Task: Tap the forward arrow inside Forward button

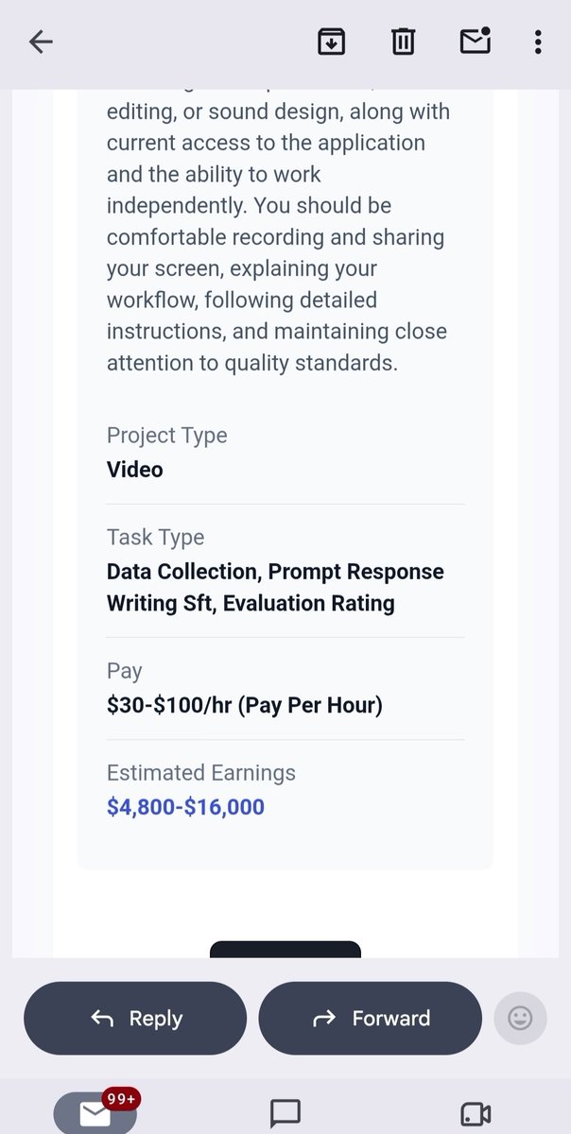Action: coord(324,1018)
